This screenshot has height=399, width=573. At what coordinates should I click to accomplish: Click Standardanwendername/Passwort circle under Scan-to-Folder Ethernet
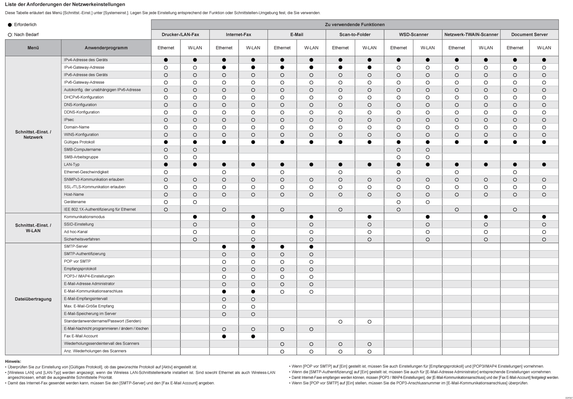(x=340, y=321)
